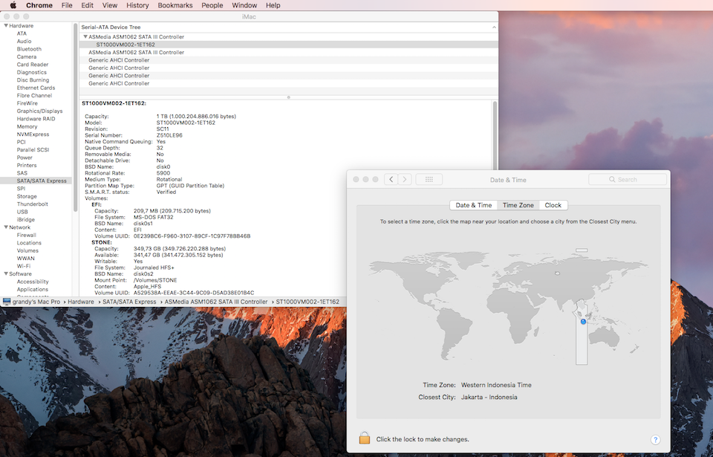Open the help question mark button

click(655, 440)
